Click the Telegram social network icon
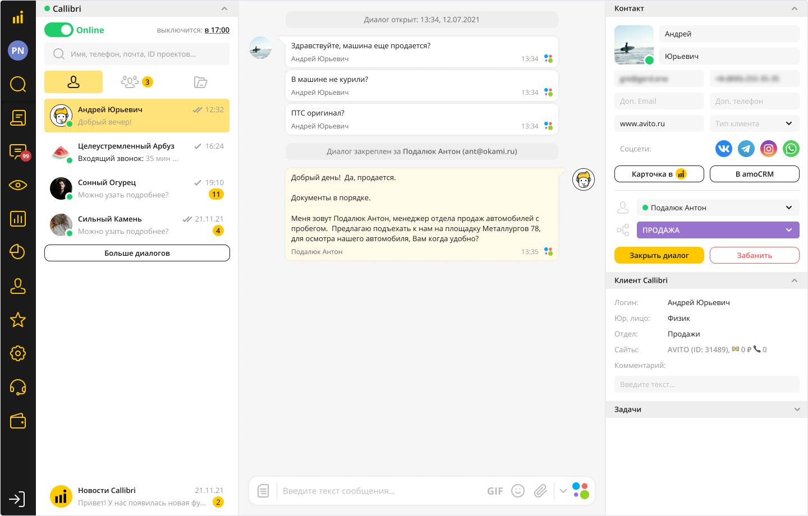The height and width of the screenshot is (516, 808). click(746, 149)
